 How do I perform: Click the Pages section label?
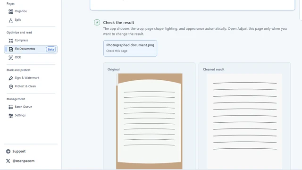10,3
